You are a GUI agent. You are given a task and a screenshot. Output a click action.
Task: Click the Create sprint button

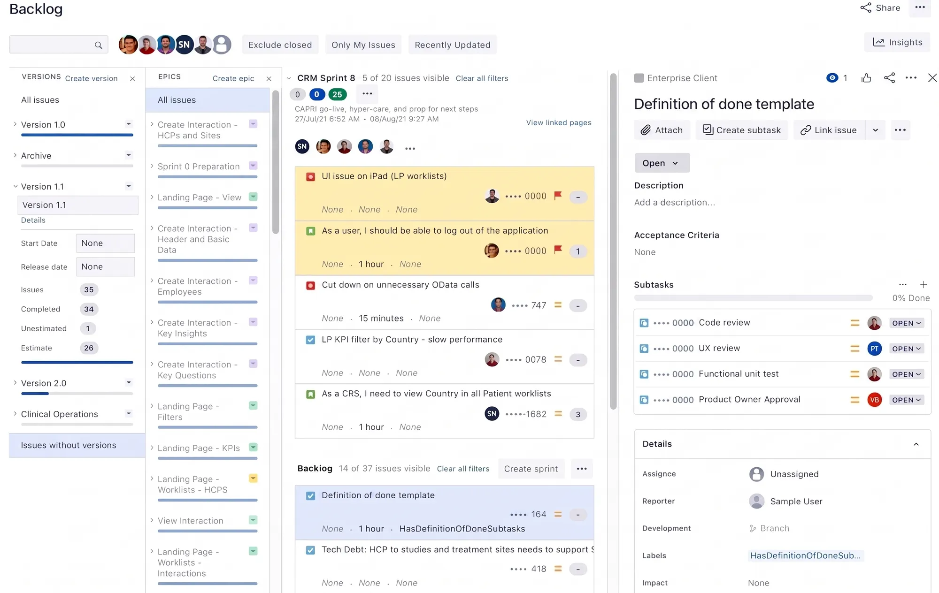click(531, 469)
